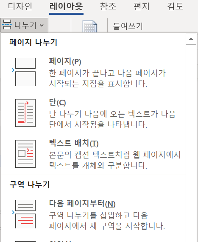The image size is (198, 242).
Task: Collapse the 나누기 breaks dropdown
Action: point(24,25)
